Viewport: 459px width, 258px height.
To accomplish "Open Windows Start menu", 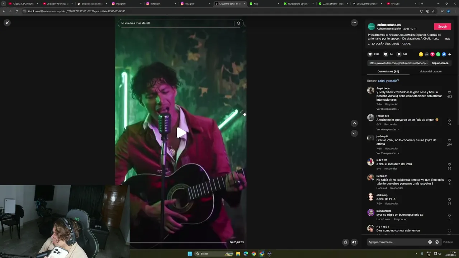I will (190, 254).
